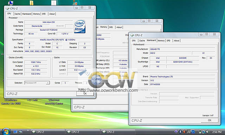Switch to CPU tab in the mainboard window
The height and width of the screenshot is (135, 225).
pos(134,40)
